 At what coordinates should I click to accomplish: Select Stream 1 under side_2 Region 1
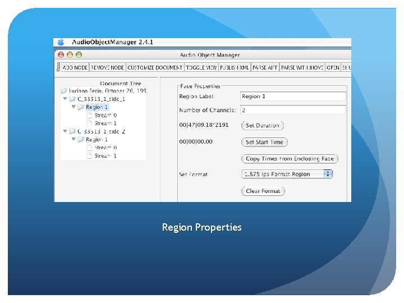point(105,155)
